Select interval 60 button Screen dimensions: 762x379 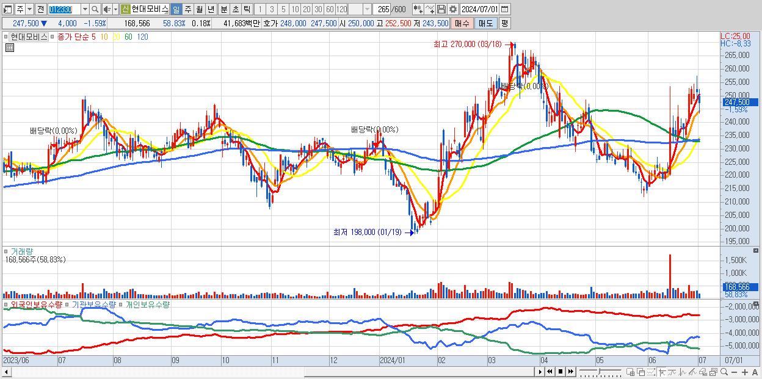click(x=330, y=9)
